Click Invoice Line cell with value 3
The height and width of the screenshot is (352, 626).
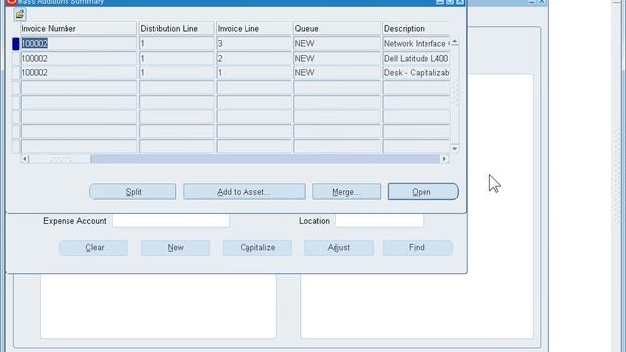(254, 43)
